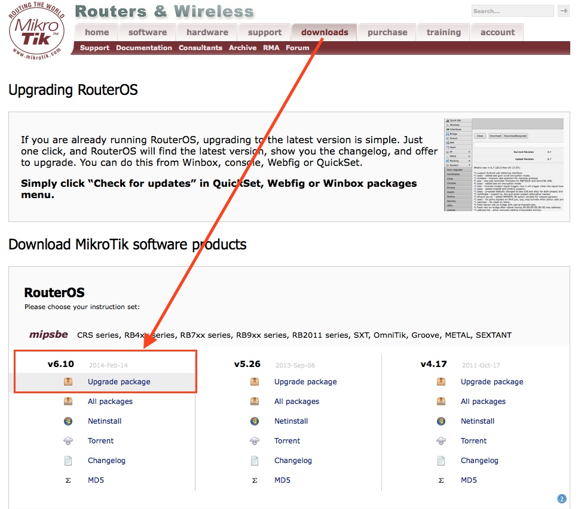Open the home tab
The width and height of the screenshot is (578, 509).
point(97,32)
